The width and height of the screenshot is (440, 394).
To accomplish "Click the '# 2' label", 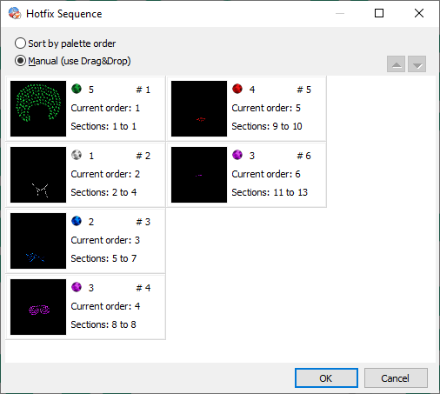I will pyautogui.click(x=143, y=156).
